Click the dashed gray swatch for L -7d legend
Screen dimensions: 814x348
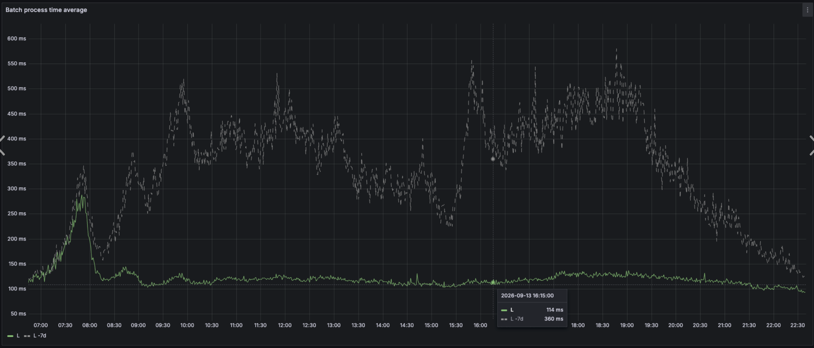coord(27,336)
